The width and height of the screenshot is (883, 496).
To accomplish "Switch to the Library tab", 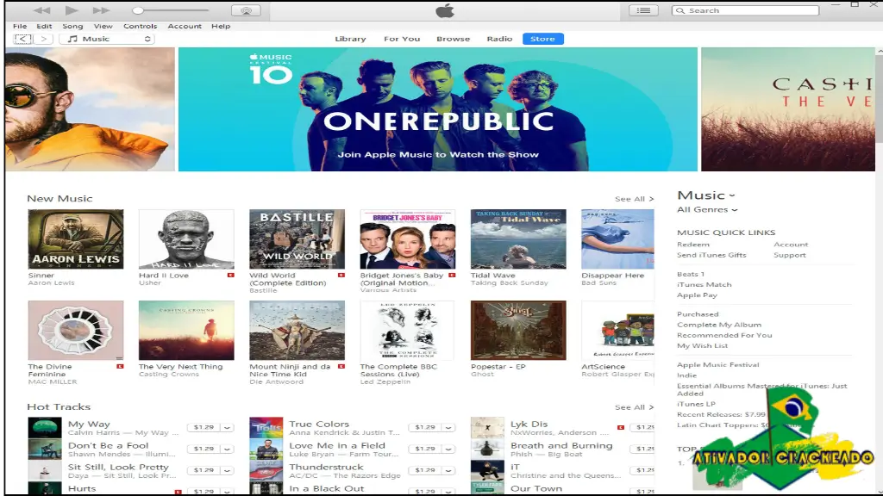I will [350, 39].
